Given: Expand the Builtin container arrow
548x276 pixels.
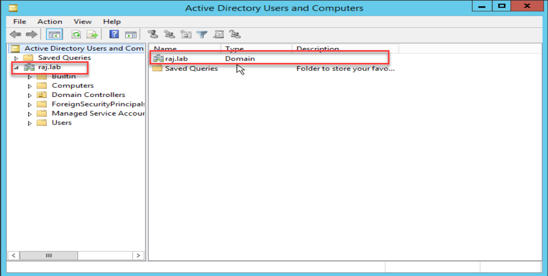Looking at the screenshot, I should tap(30, 77).
